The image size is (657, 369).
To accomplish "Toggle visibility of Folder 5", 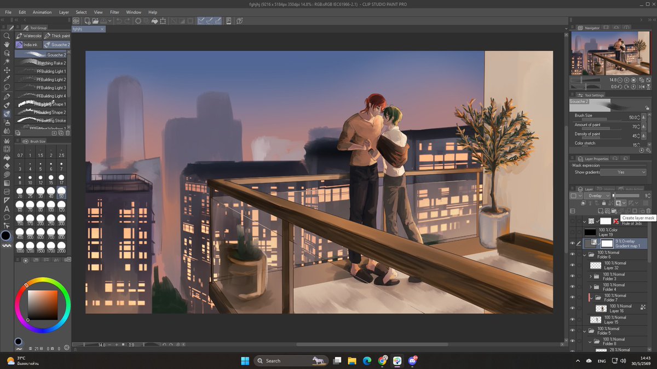I will [x=573, y=331].
